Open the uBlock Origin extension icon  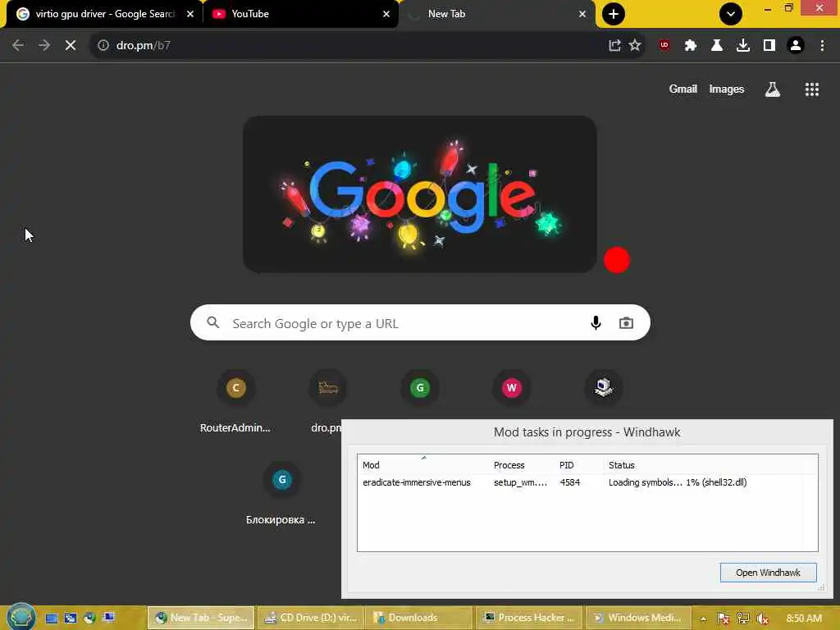click(x=664, y=46)
